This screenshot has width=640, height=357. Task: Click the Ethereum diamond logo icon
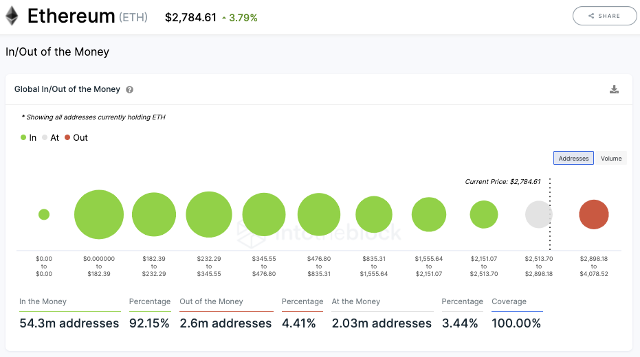tap(12, 16)
